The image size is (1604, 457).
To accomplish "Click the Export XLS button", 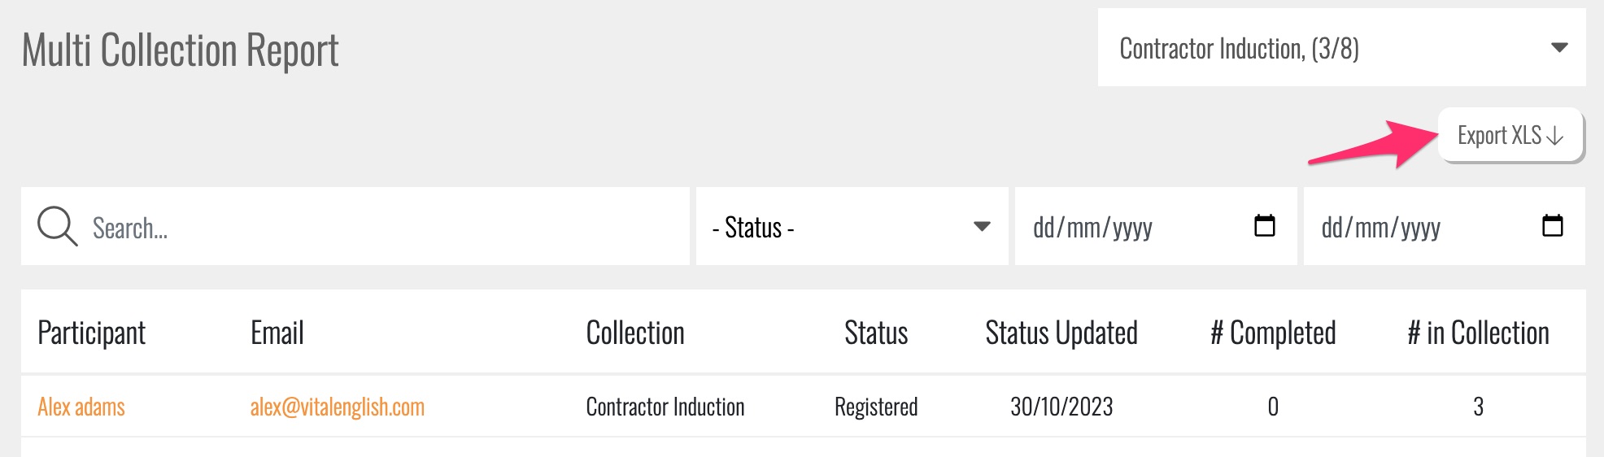I will tap(1510, 135).
